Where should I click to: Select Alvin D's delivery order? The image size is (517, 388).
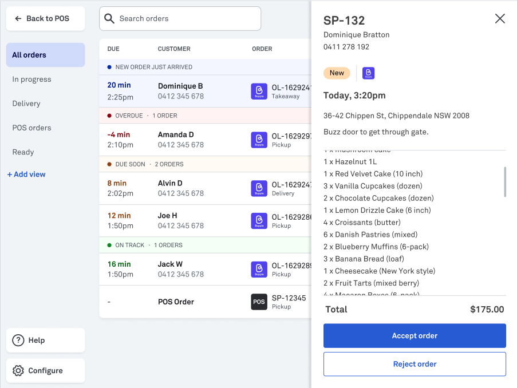click(x=206, y=188)
